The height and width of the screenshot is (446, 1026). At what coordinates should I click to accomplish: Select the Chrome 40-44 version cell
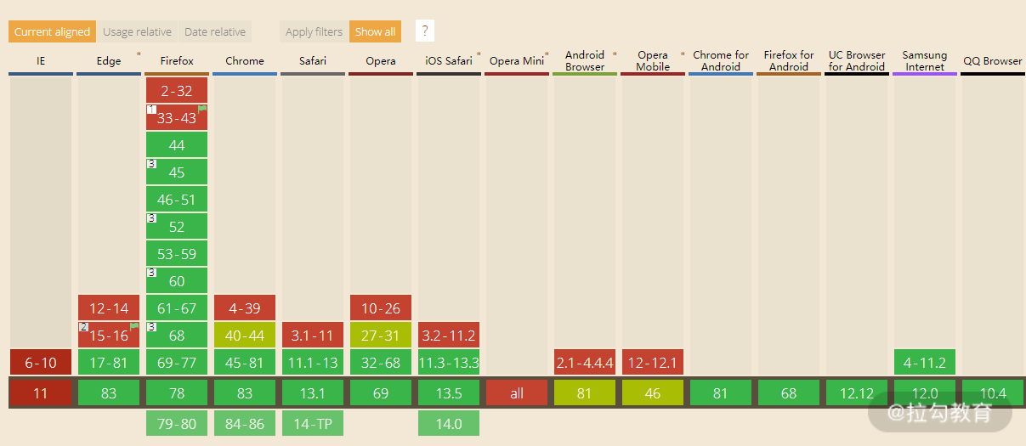click(x=245, y=336)
